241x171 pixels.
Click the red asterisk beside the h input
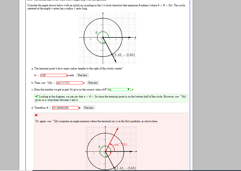point(68,75)
